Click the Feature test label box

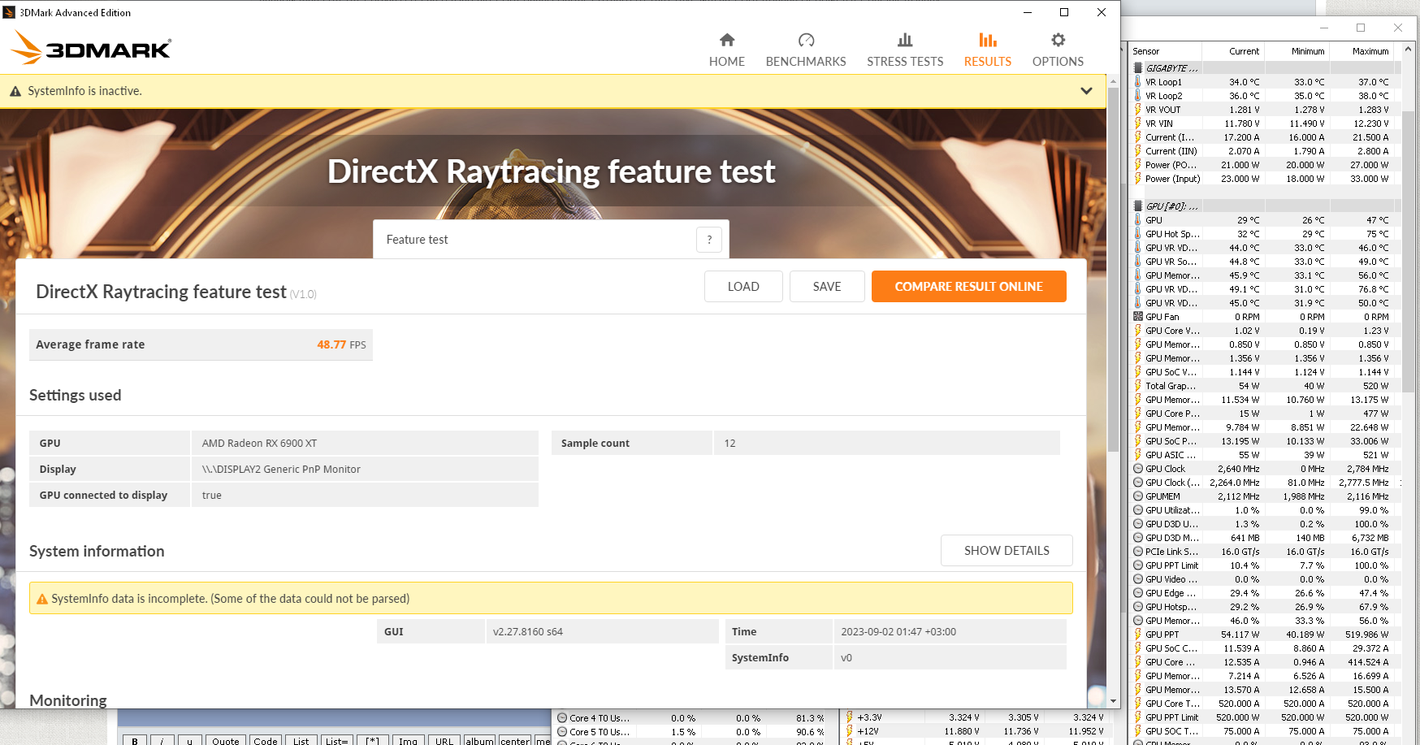[551, 240]
